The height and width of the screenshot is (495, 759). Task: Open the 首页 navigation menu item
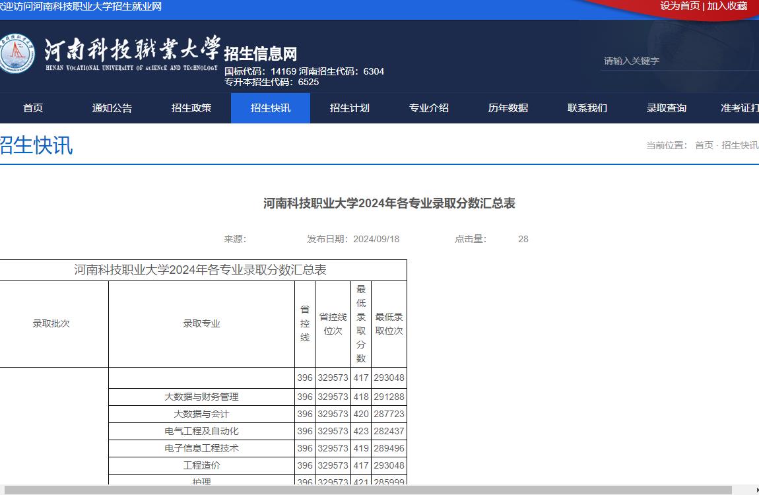pos(33,108)
